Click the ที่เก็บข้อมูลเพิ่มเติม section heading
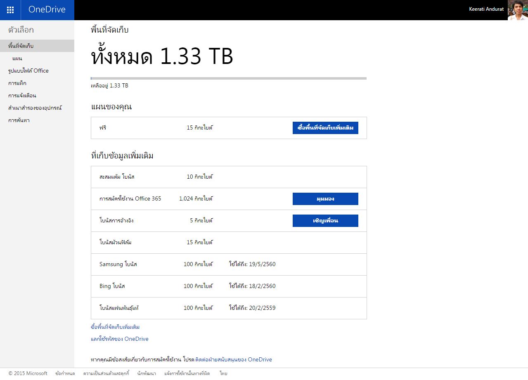 [x=122, y=156]
